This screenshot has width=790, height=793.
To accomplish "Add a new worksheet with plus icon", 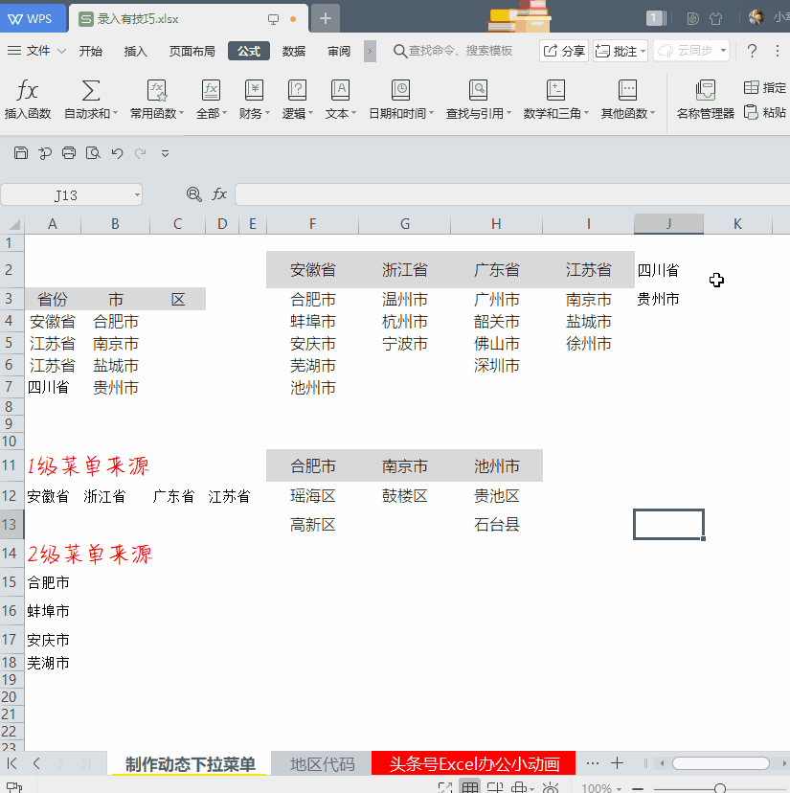I will pos(617,763).
